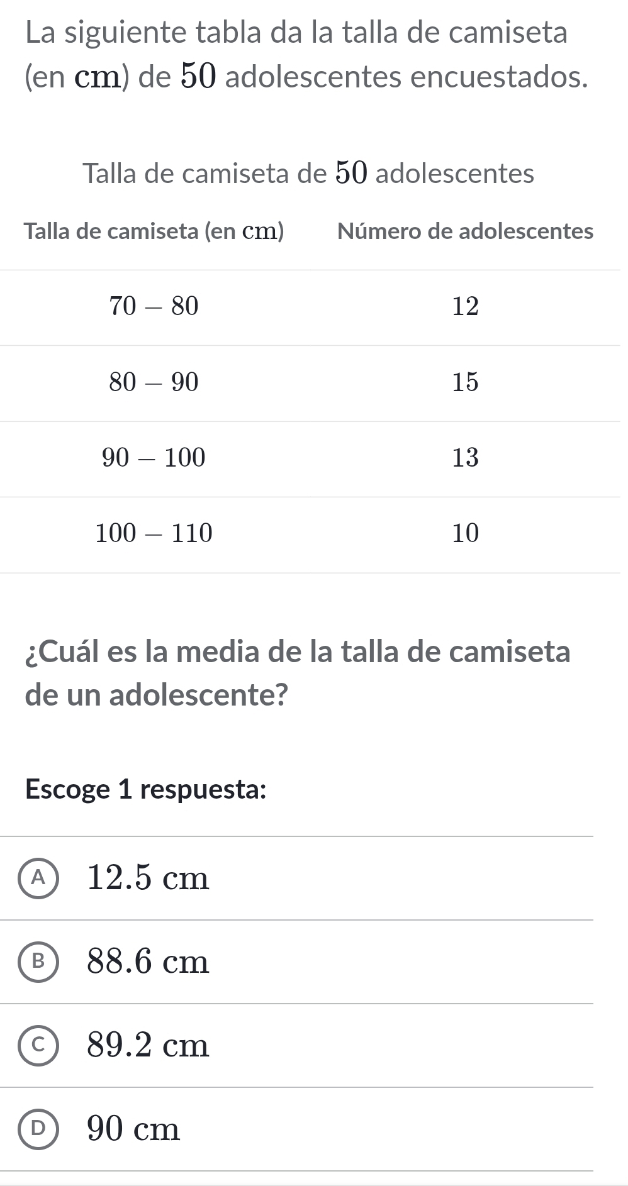The width and height of the screenshot is (628, 1186).
Task: Click the 100 – 110 size range cell
Action: tap(154, 534)
